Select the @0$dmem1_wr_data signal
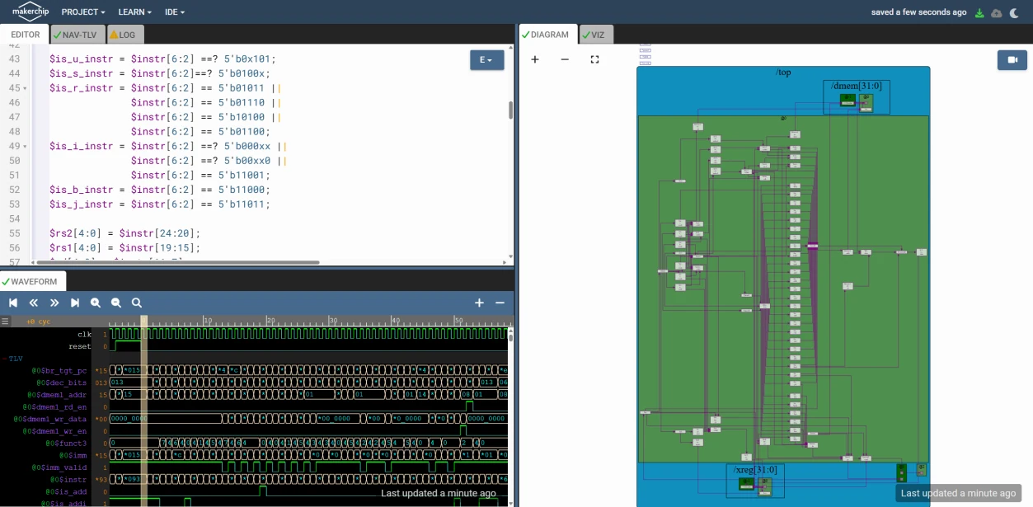This screenshot has width=1033, height=507. 50,419
